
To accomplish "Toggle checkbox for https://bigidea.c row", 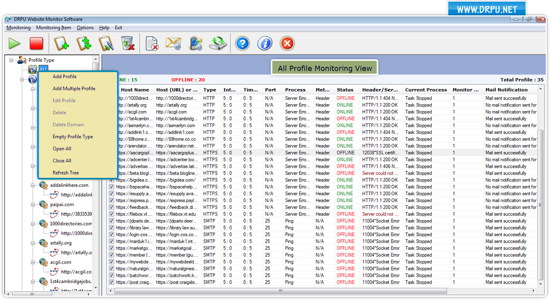I will (x=112, y=180).
